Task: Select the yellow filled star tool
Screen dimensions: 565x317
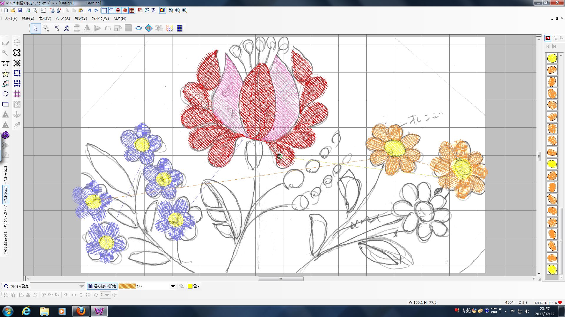Action: pyautogui.click(x=5, y=73)
